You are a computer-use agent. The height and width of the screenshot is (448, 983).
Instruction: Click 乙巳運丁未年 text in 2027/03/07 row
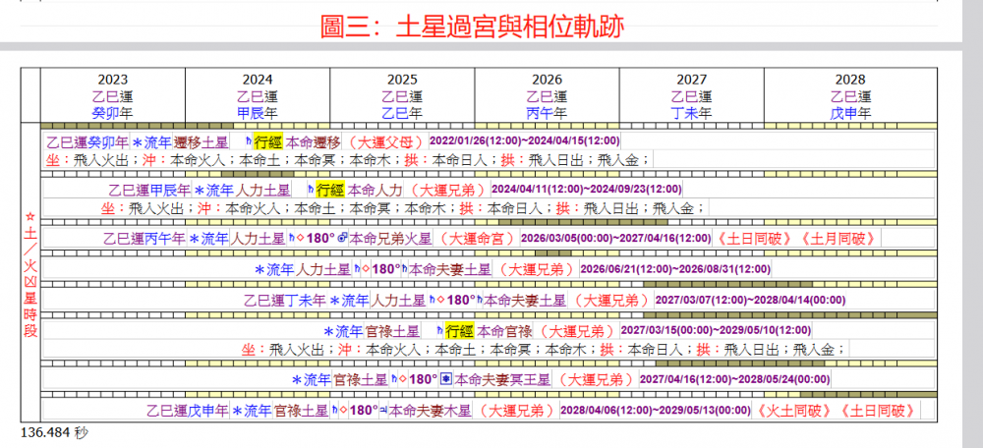pyautogui.click(x=285, y=300)
